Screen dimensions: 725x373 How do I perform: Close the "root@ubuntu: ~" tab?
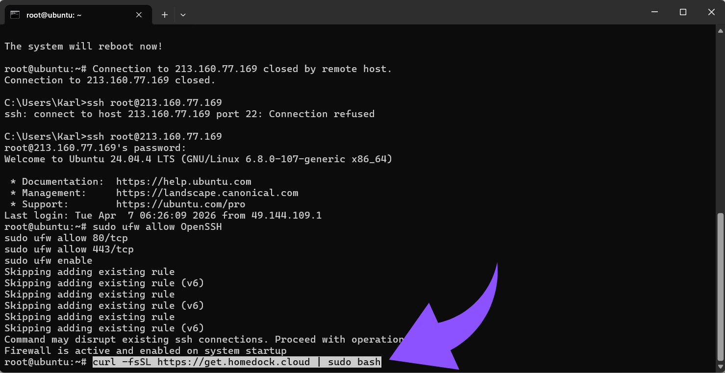138,15
